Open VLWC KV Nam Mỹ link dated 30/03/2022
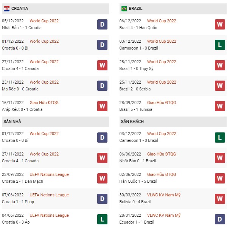 (164, 195)
